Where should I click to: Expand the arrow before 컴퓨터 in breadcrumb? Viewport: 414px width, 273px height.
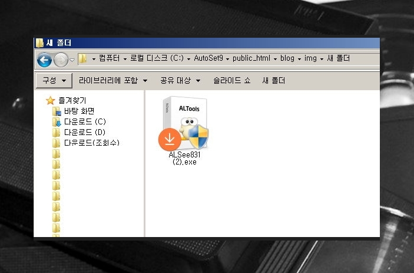tap(94, 59)
